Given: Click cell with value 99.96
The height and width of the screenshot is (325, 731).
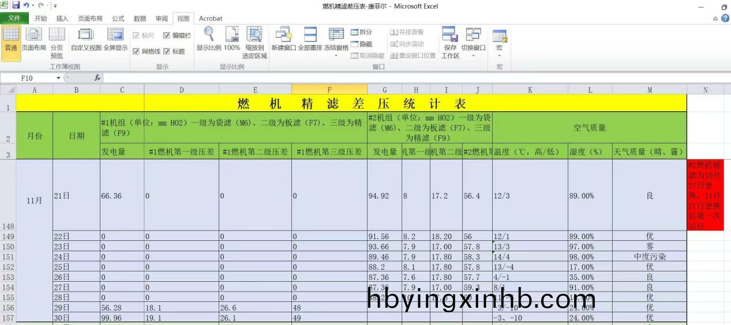Looking at the screenshot, I should (x=122, y=318).
